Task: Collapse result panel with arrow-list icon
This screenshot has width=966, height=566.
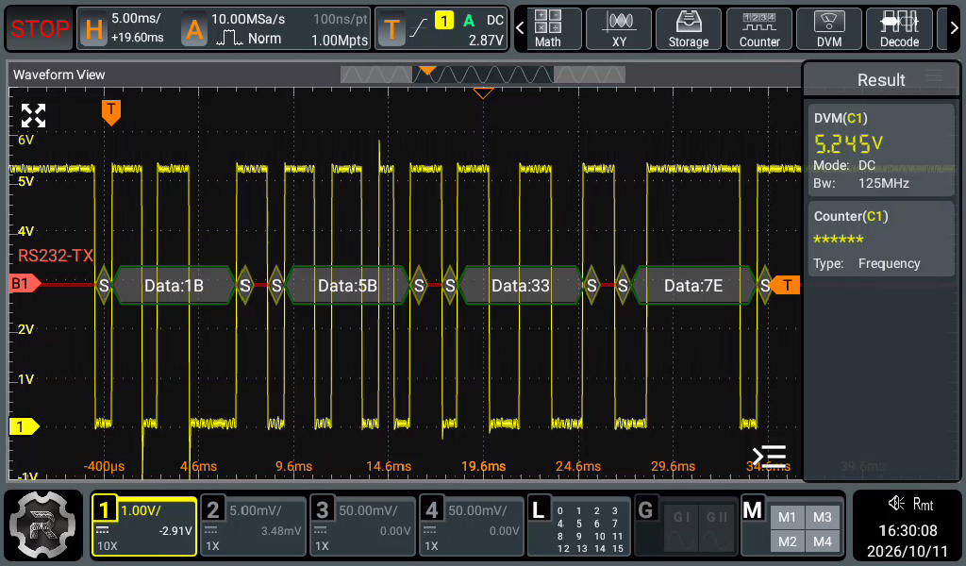Action: [770, 457]
